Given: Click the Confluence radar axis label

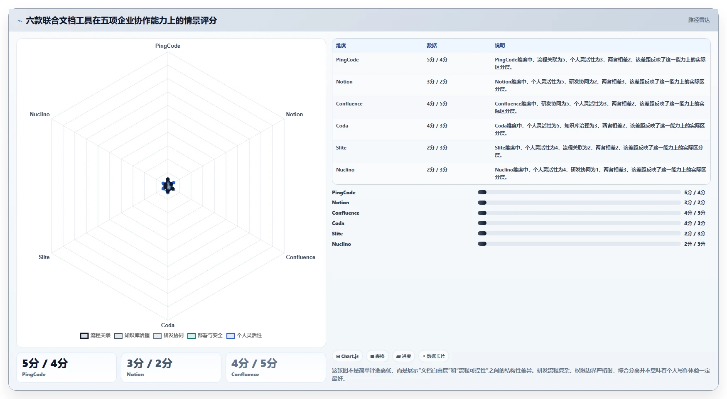Looking at the screenshot, I should click(300, 257).
